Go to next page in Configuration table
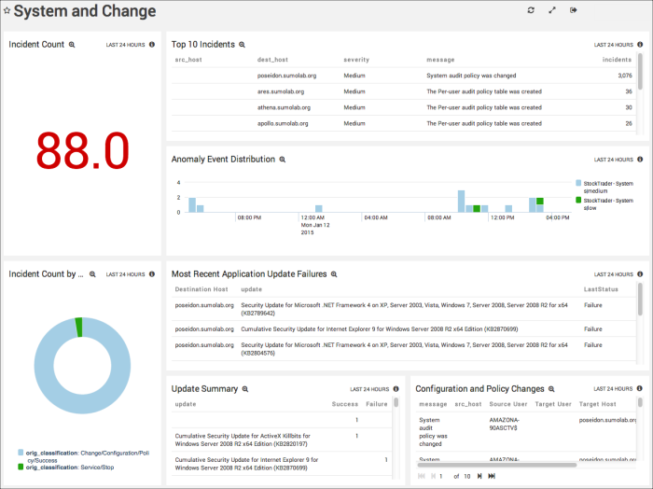Viewport: 653px width, 489px height. pyautogui.click(x=479, y=476)
